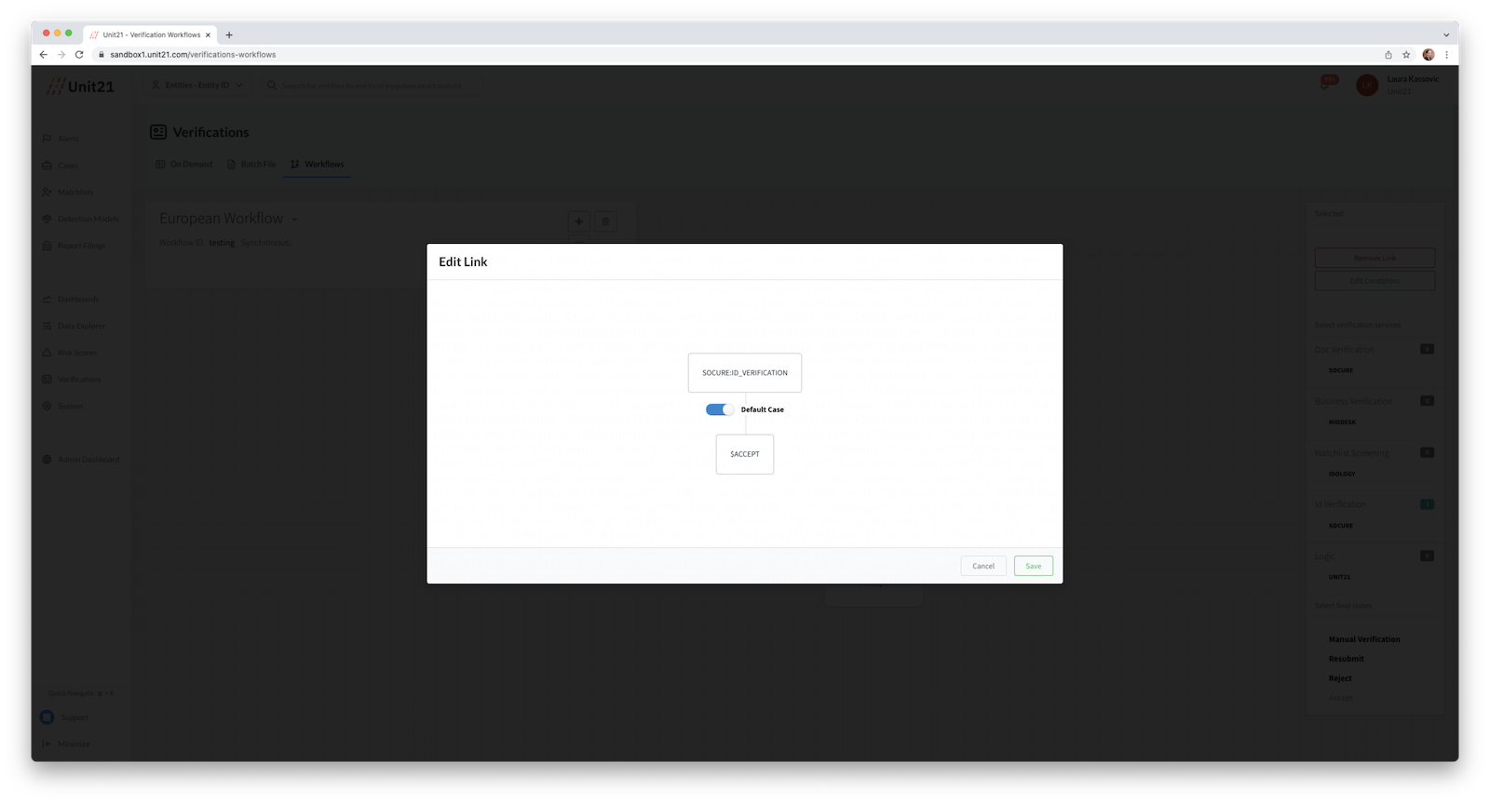The width and height of the screenshot is (1490, 803).
Task: Select MIDDESK under Business Verification
Action: (1342, 422)
